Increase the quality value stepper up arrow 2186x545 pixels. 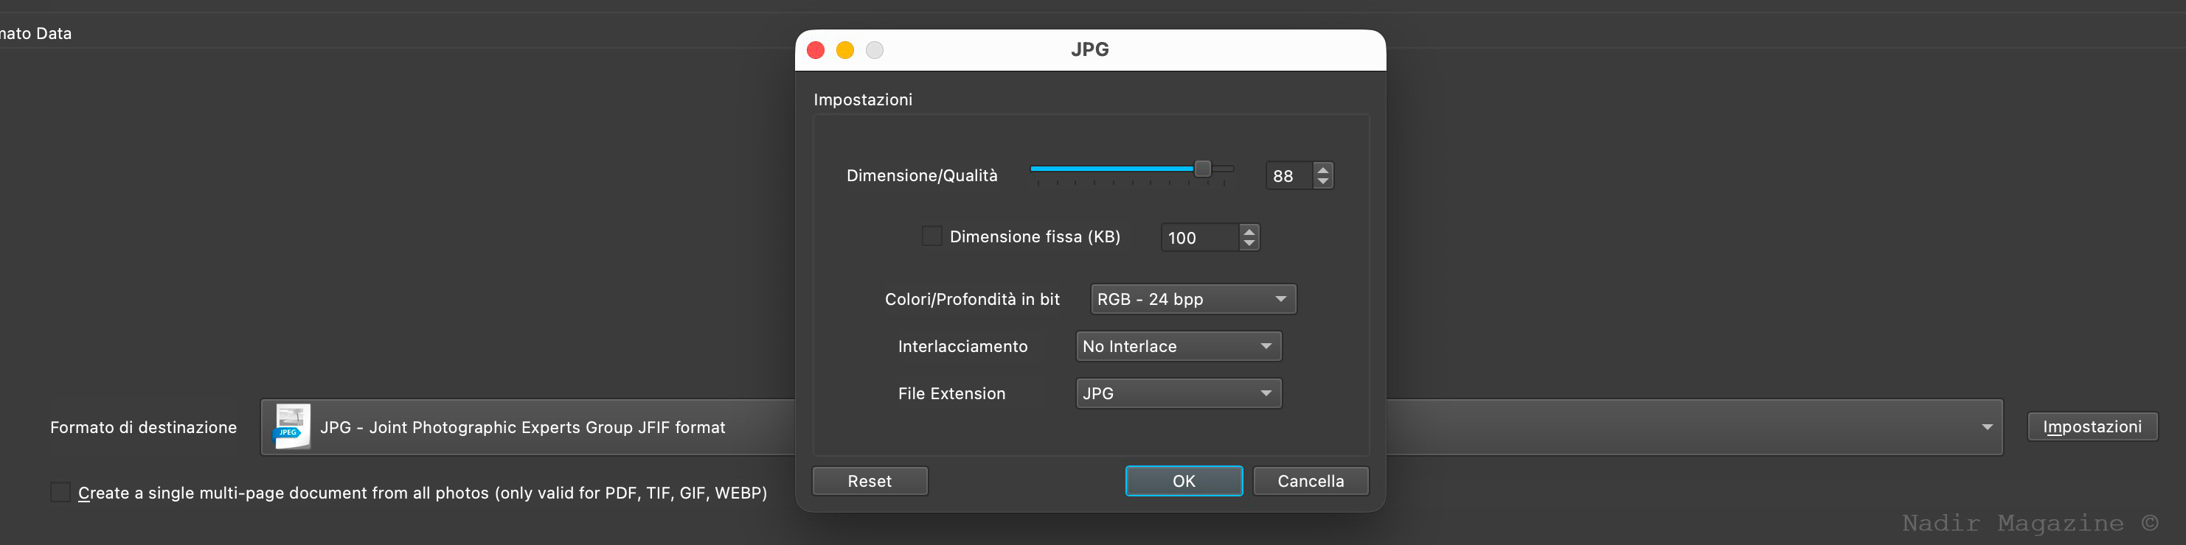[x=1322, y=169]
